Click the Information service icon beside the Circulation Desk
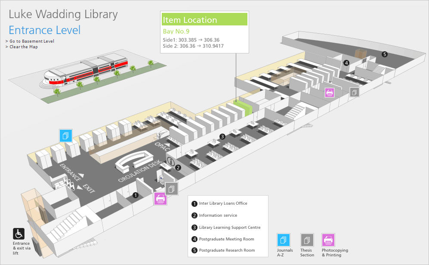 [x=170, y=162]
